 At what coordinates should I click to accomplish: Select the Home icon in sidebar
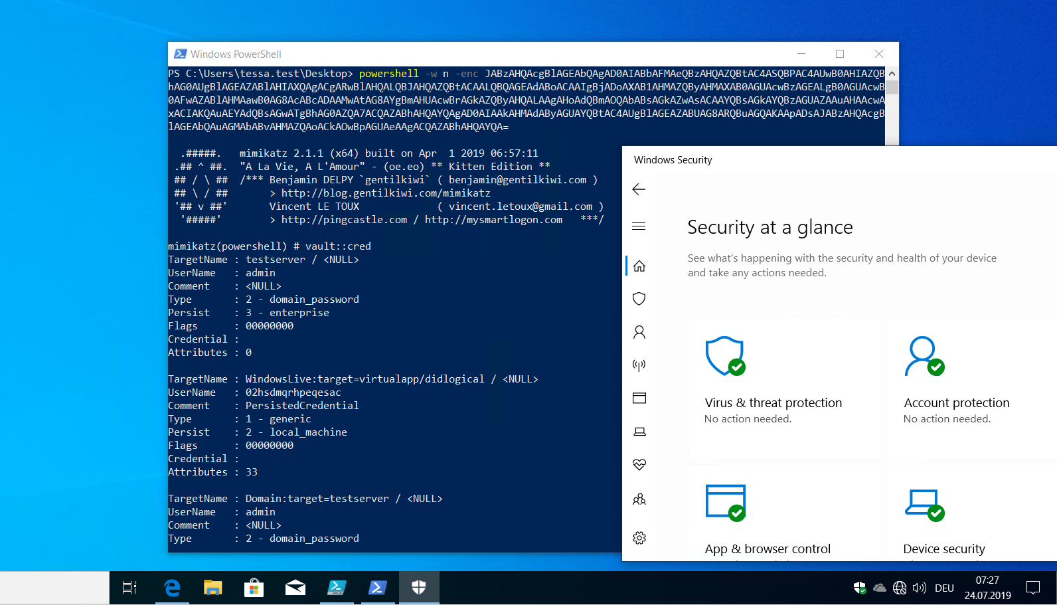click(639, 266)
